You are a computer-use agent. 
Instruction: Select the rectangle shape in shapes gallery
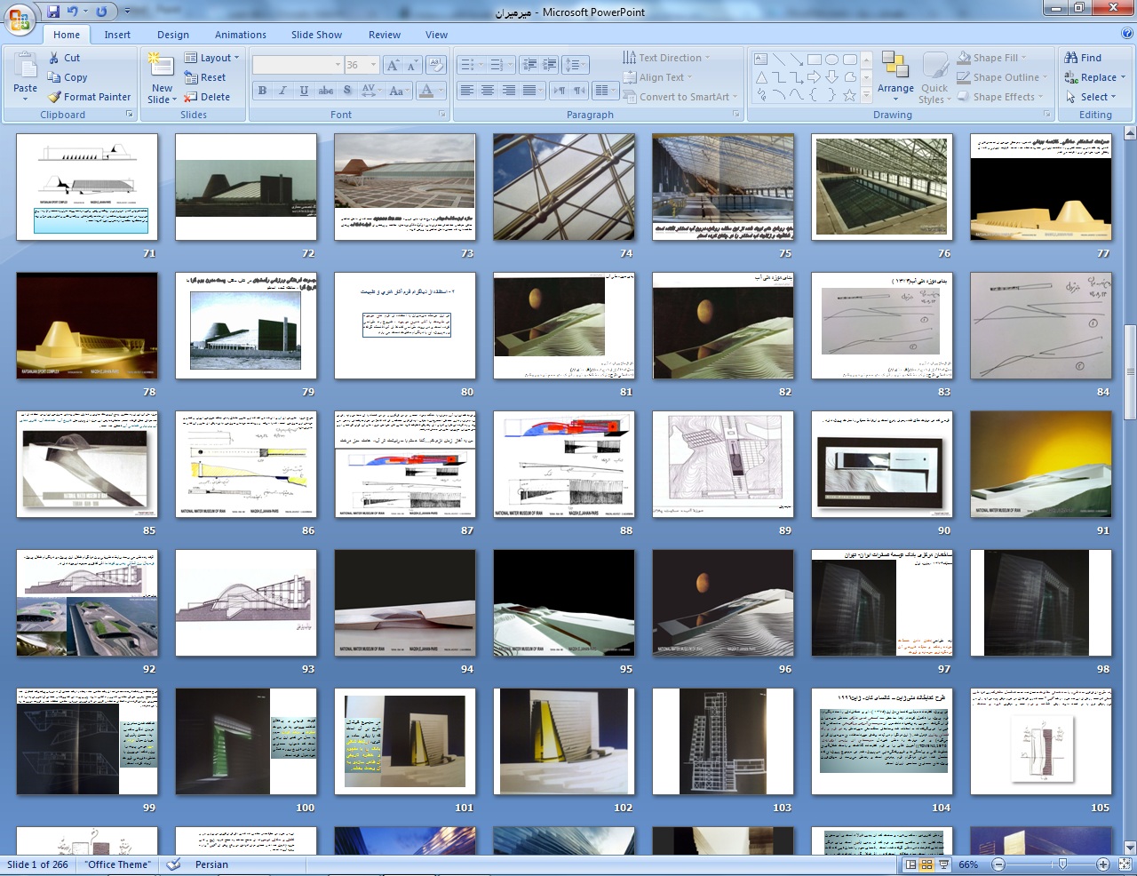click(x=814, y=60)
